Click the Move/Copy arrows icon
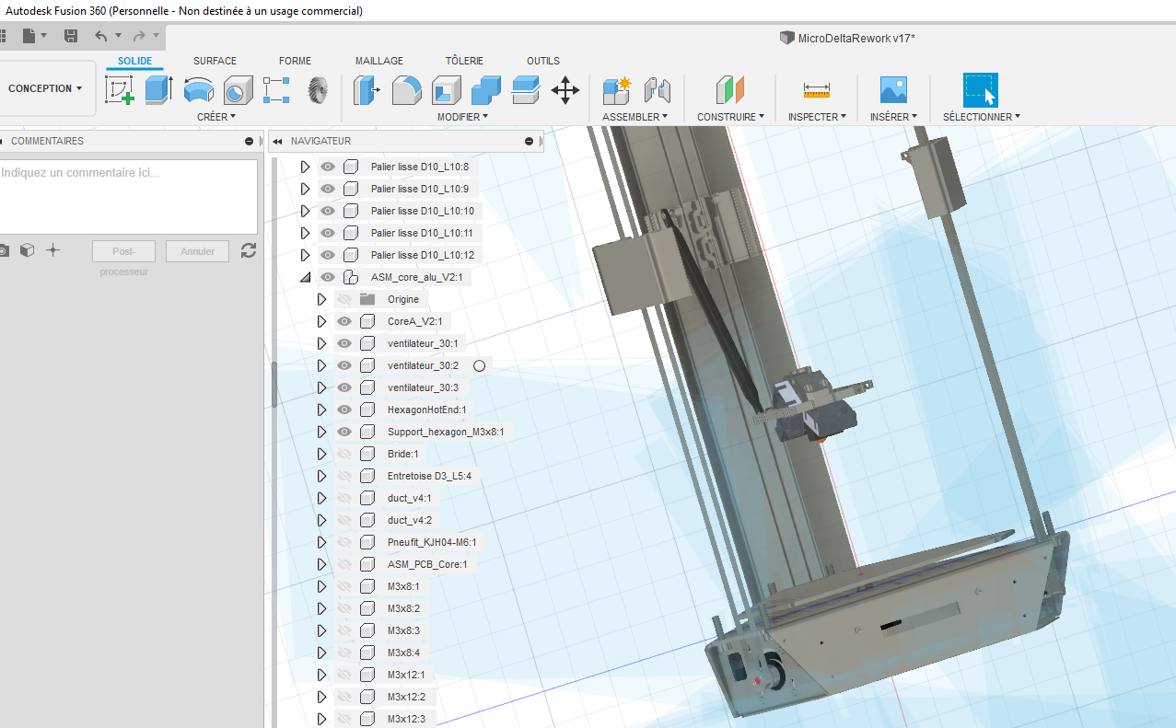 tap(565, 90)
